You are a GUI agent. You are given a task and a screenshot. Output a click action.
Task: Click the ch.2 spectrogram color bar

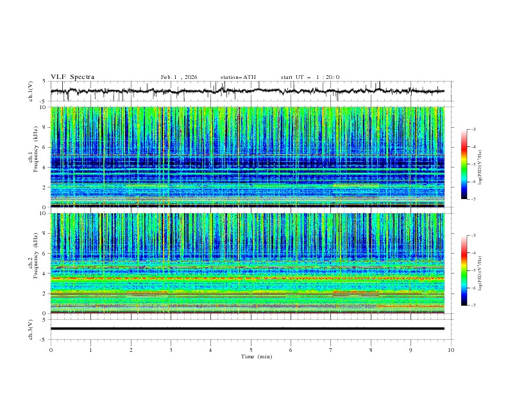click(464, 270)
